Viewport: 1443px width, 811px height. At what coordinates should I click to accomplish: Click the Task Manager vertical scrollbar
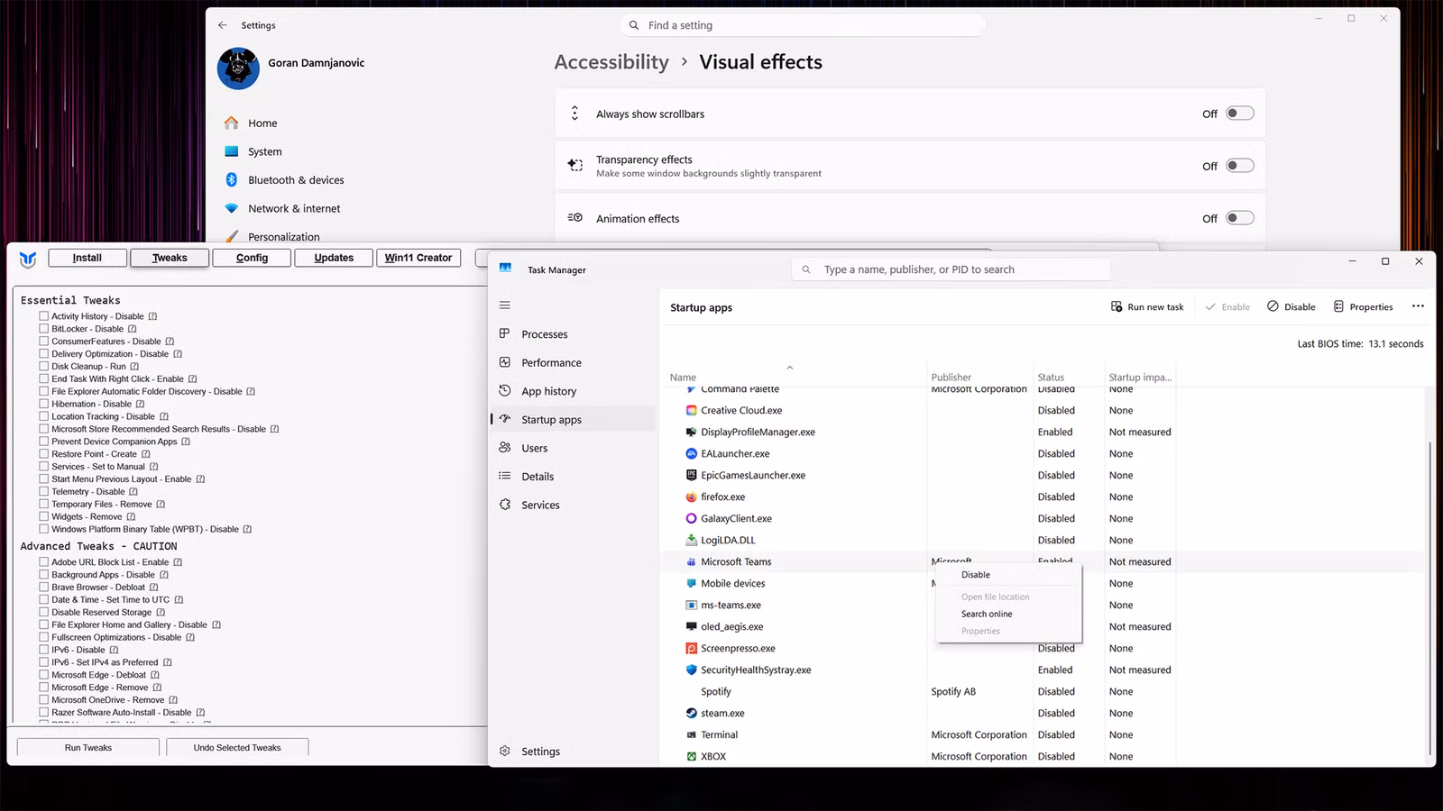pos(1430,598)
